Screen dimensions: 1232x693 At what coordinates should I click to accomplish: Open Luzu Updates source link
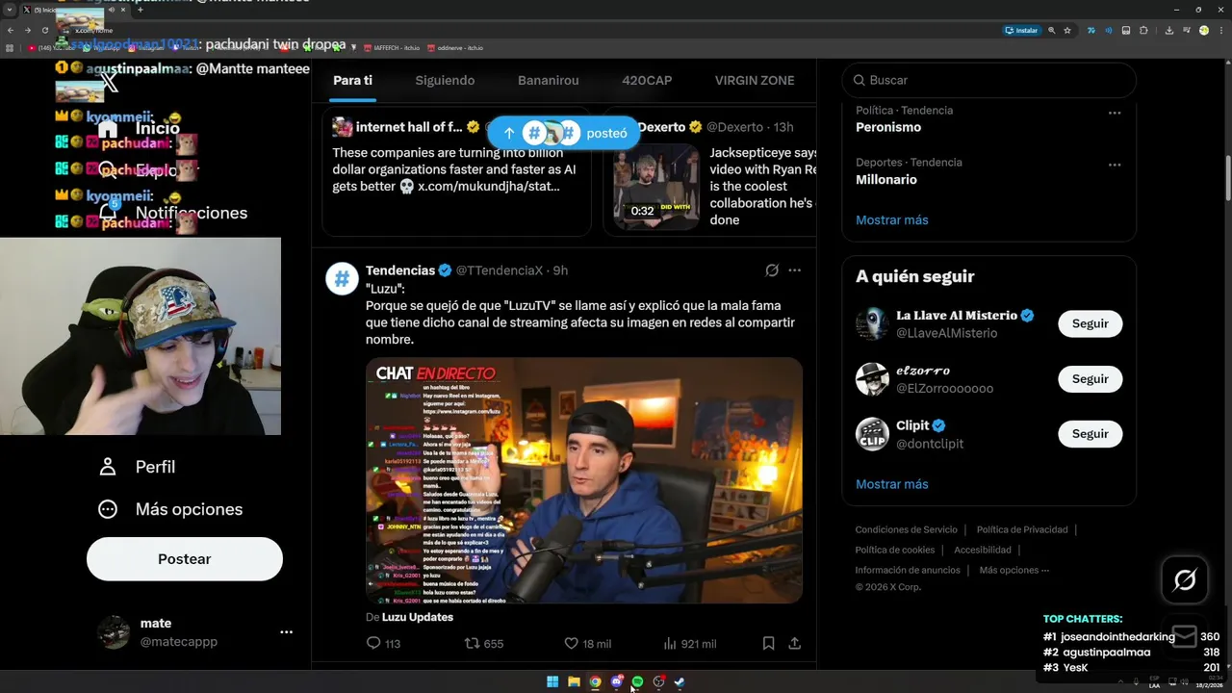(x=418, y=617)
